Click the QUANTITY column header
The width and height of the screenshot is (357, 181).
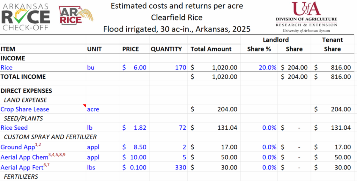tap(166, 49)
